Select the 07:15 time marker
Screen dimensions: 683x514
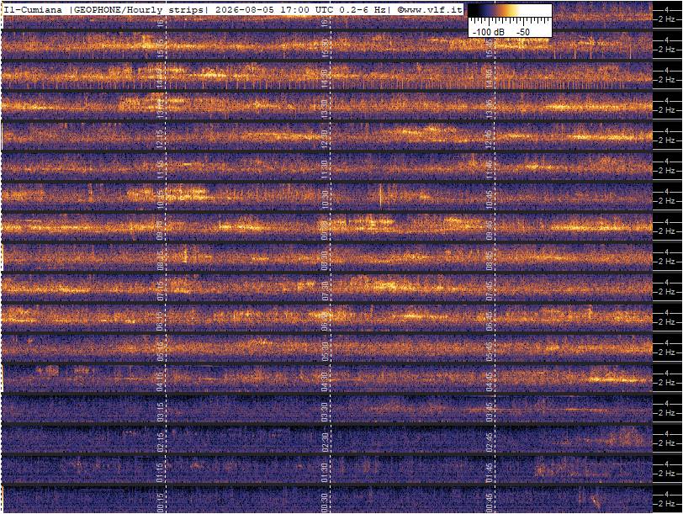160,291
